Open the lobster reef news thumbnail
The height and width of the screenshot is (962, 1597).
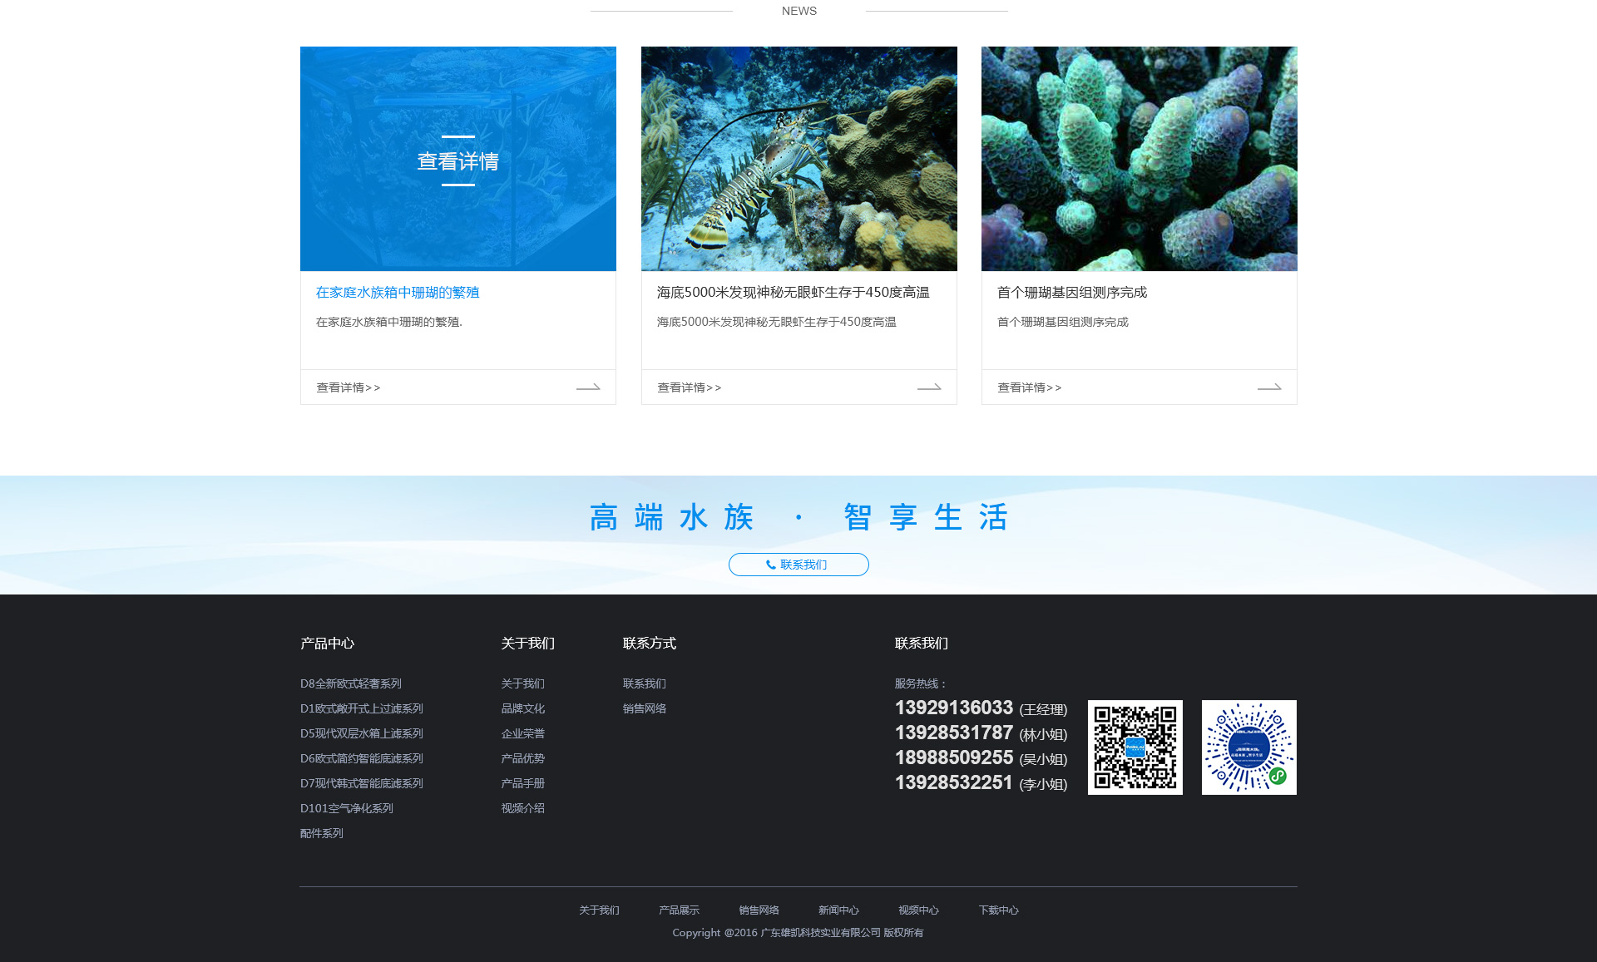[798, 159]
